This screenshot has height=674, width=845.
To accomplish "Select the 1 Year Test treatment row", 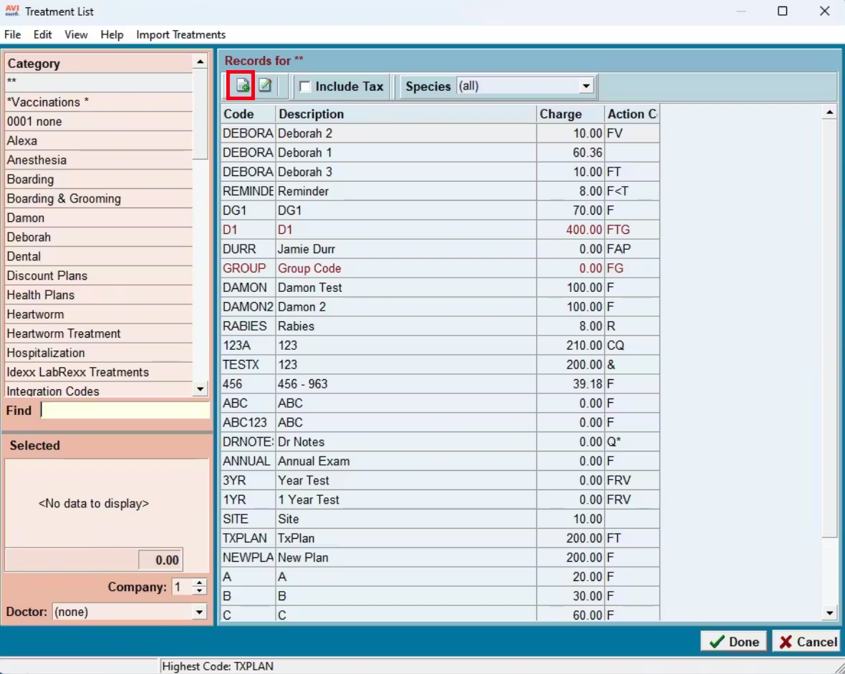I will click(440, 499).
